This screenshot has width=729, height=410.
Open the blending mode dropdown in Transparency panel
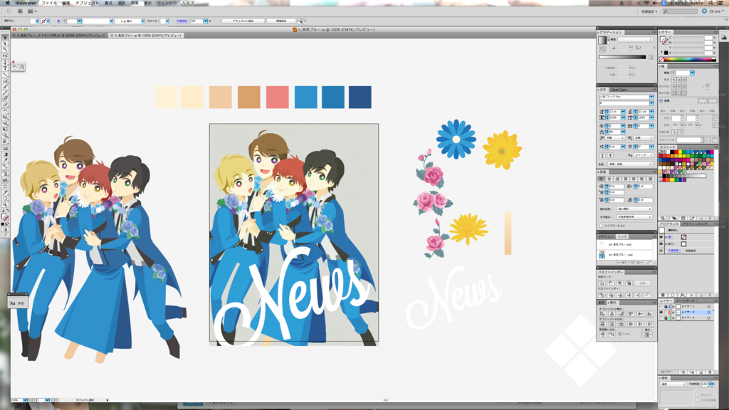pyautogui.click(x=673, y=384)
